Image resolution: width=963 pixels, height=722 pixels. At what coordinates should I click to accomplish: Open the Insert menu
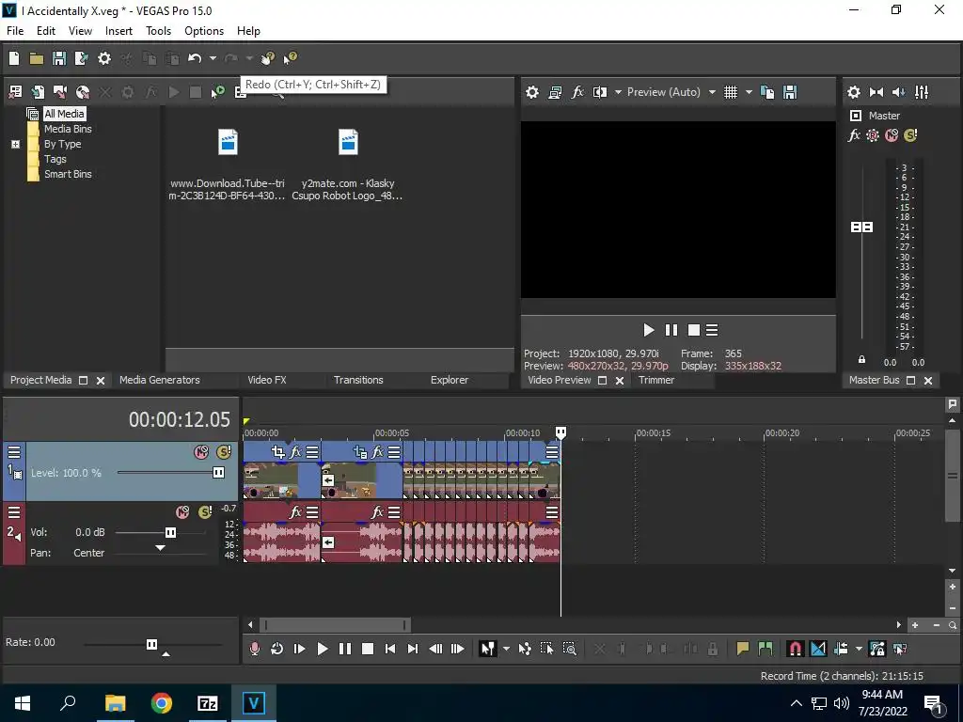118,31
